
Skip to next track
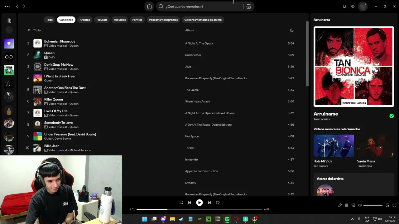pos(209,203)
